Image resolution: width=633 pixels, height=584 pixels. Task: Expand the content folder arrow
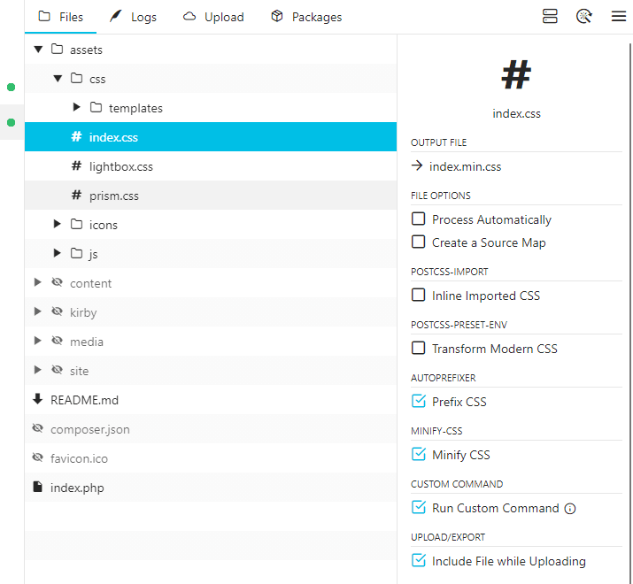point(37,282)
